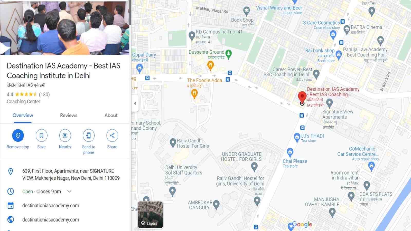Click the Rajiv Gandhi Hostel For Girls pin
The height and width of the screenshot is (231, 411).
pyautogui.click(x=173, y=143)
